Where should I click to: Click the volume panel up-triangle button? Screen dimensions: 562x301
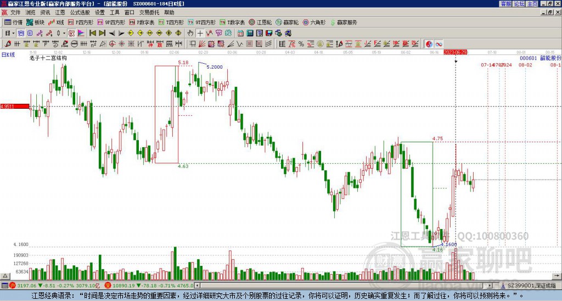click(x=5, y=276)
